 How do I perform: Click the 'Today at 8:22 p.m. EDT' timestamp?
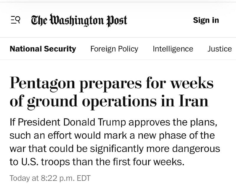(x=50, y=178)
